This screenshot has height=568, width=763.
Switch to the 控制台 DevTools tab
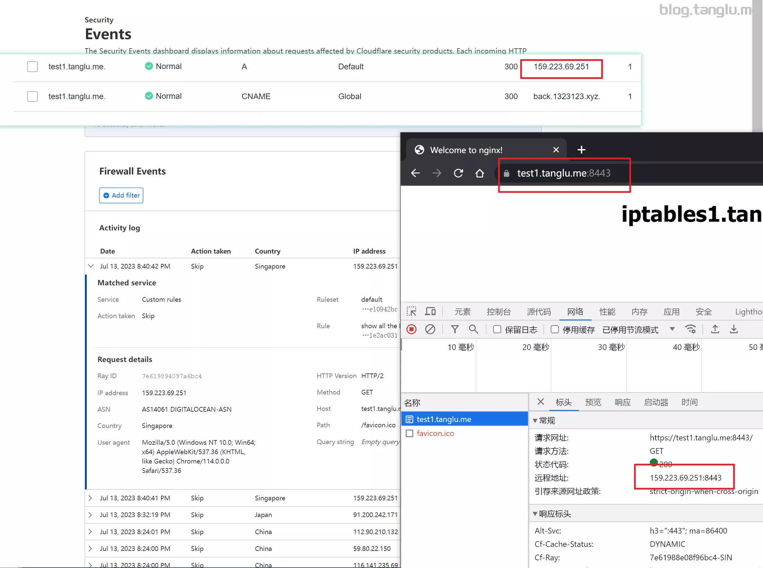(x=499, y=311)
